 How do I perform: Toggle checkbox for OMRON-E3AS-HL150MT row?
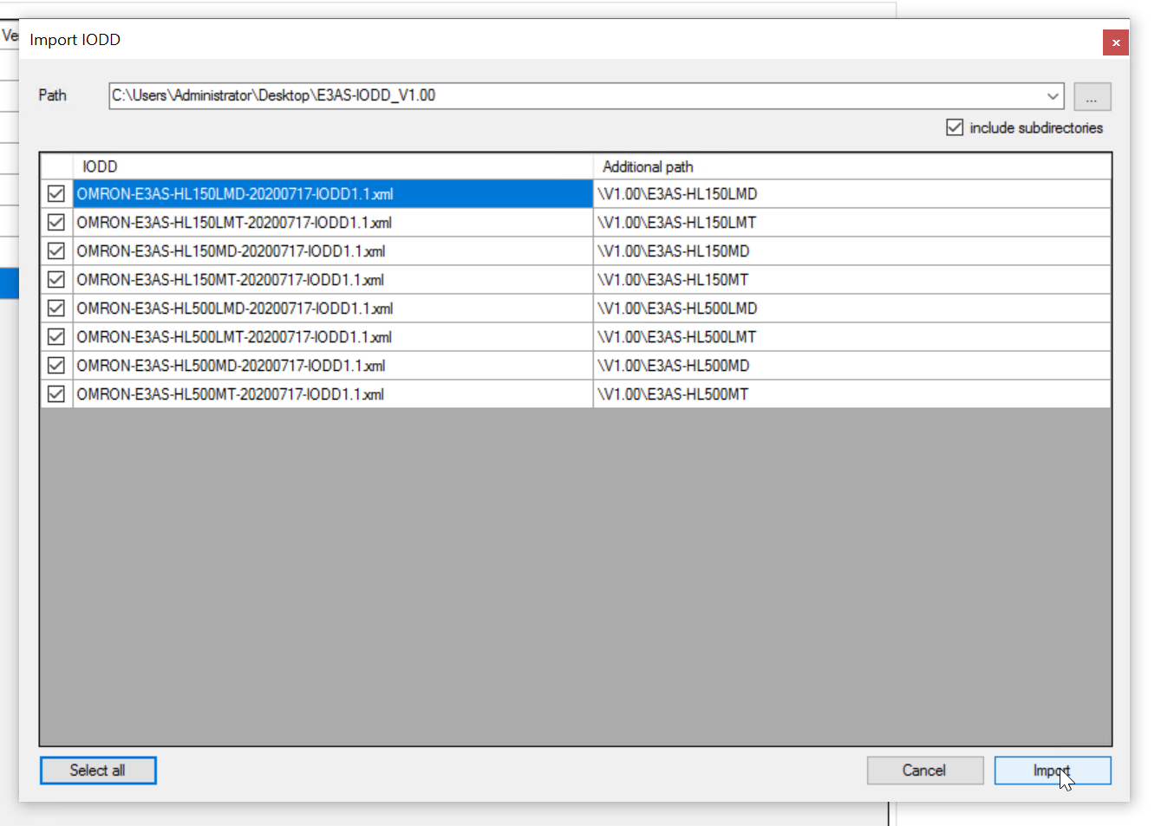point(56,280)
